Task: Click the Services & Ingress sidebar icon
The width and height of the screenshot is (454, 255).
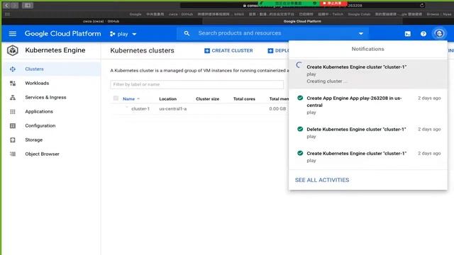Action: click(13, 98)
